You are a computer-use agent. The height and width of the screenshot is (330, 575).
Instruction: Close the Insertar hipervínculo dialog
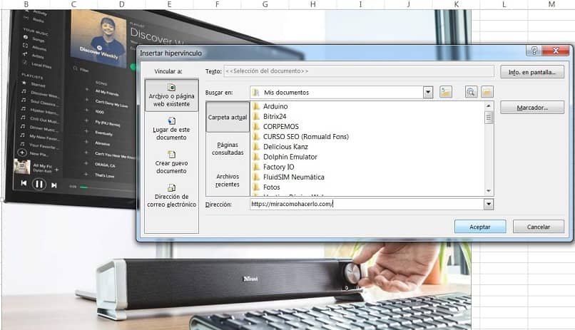tap(556, 51)
